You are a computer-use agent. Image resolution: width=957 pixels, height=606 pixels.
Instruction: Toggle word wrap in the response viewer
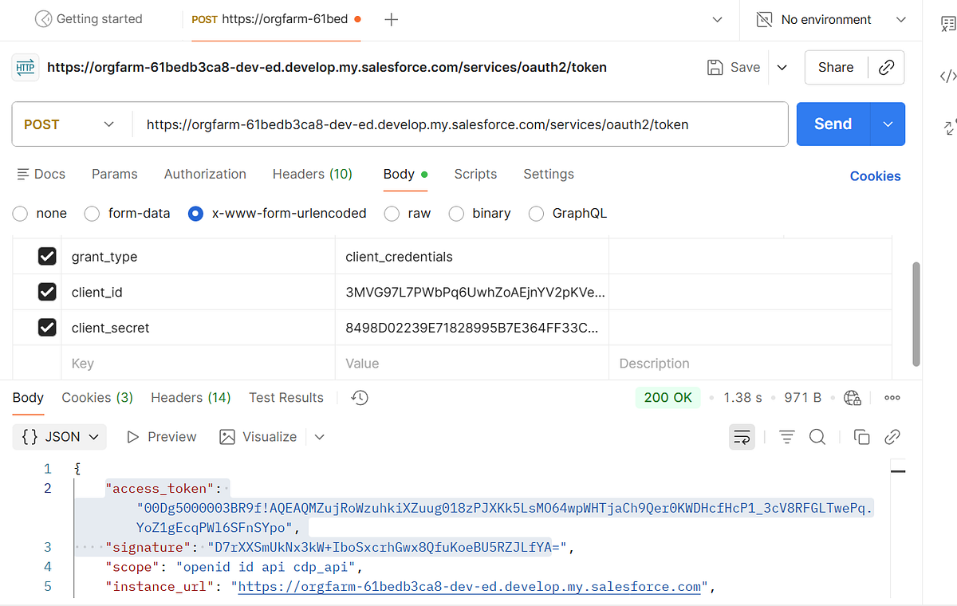pos(742,437)
